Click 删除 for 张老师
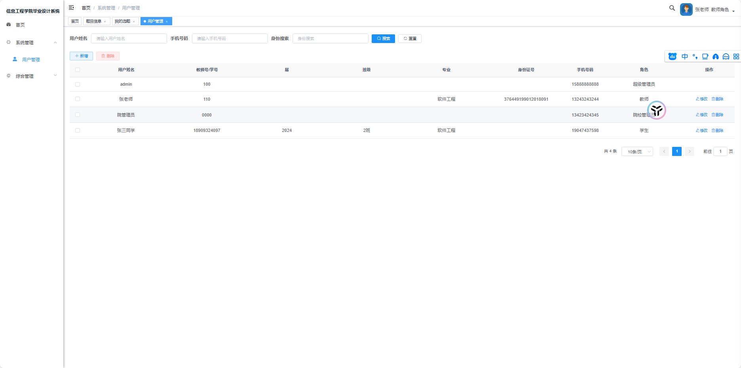741x368 pixels. (717, 99)
